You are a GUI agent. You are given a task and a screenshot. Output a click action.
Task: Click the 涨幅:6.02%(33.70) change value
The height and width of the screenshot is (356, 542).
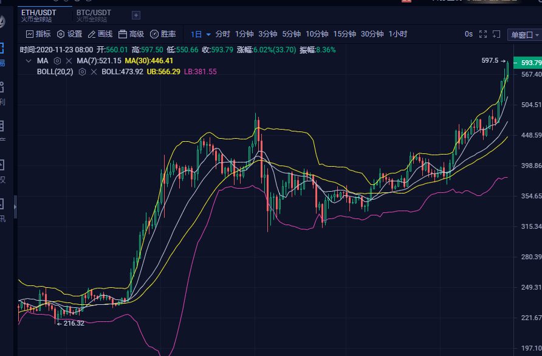click(x=267, y=50)
